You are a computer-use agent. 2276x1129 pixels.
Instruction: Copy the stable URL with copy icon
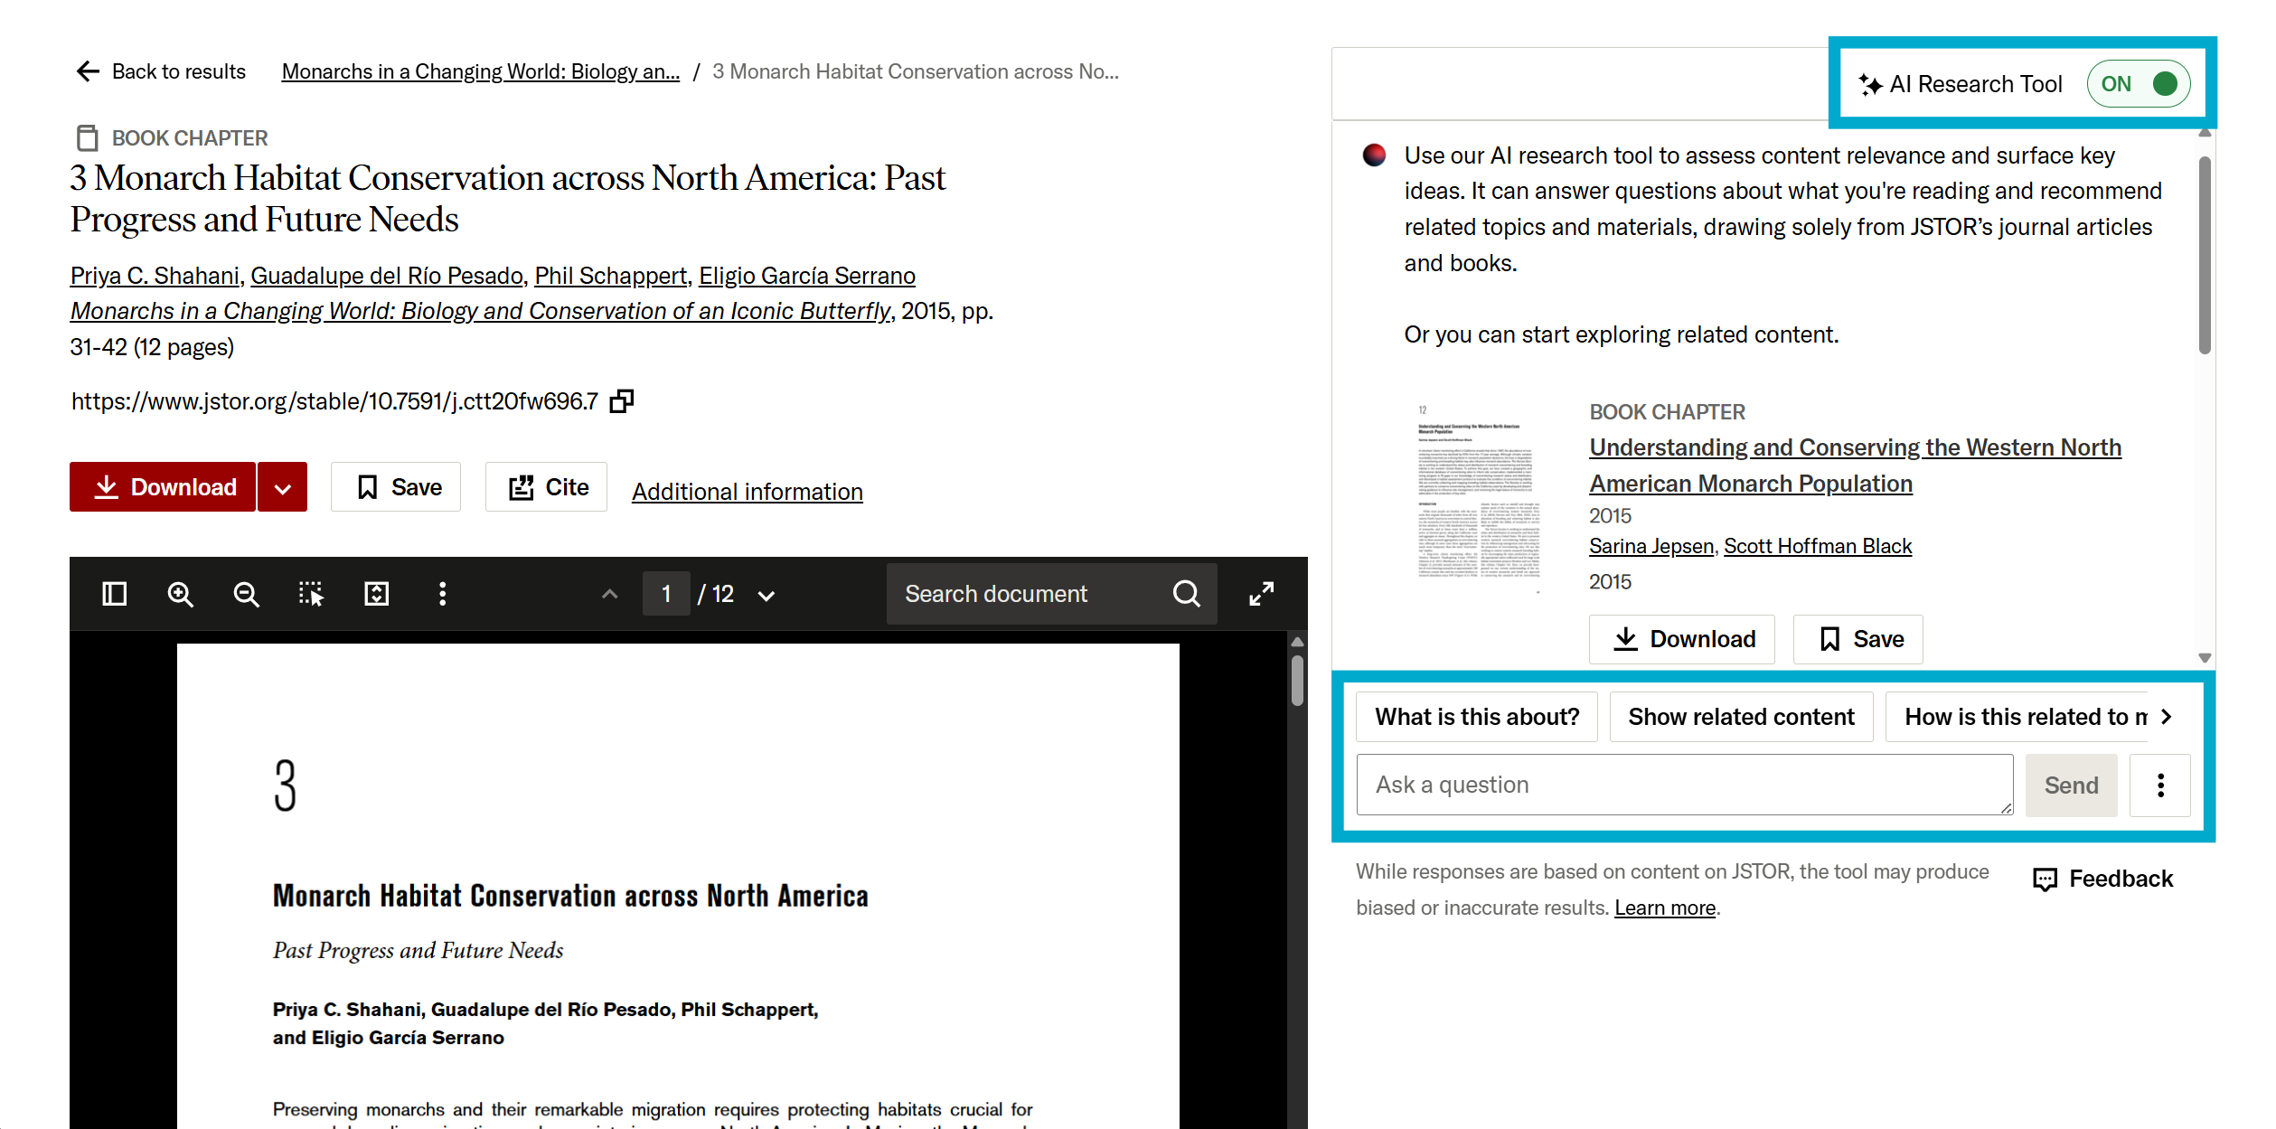(622, 400)
